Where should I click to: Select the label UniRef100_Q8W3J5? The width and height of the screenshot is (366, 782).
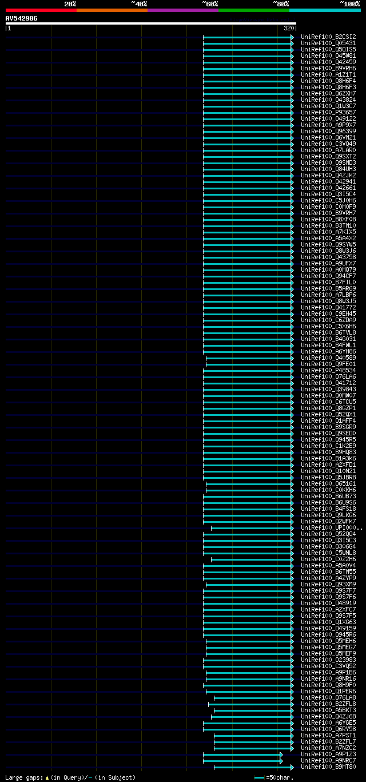pyautogui.click(x=328, y=301)
